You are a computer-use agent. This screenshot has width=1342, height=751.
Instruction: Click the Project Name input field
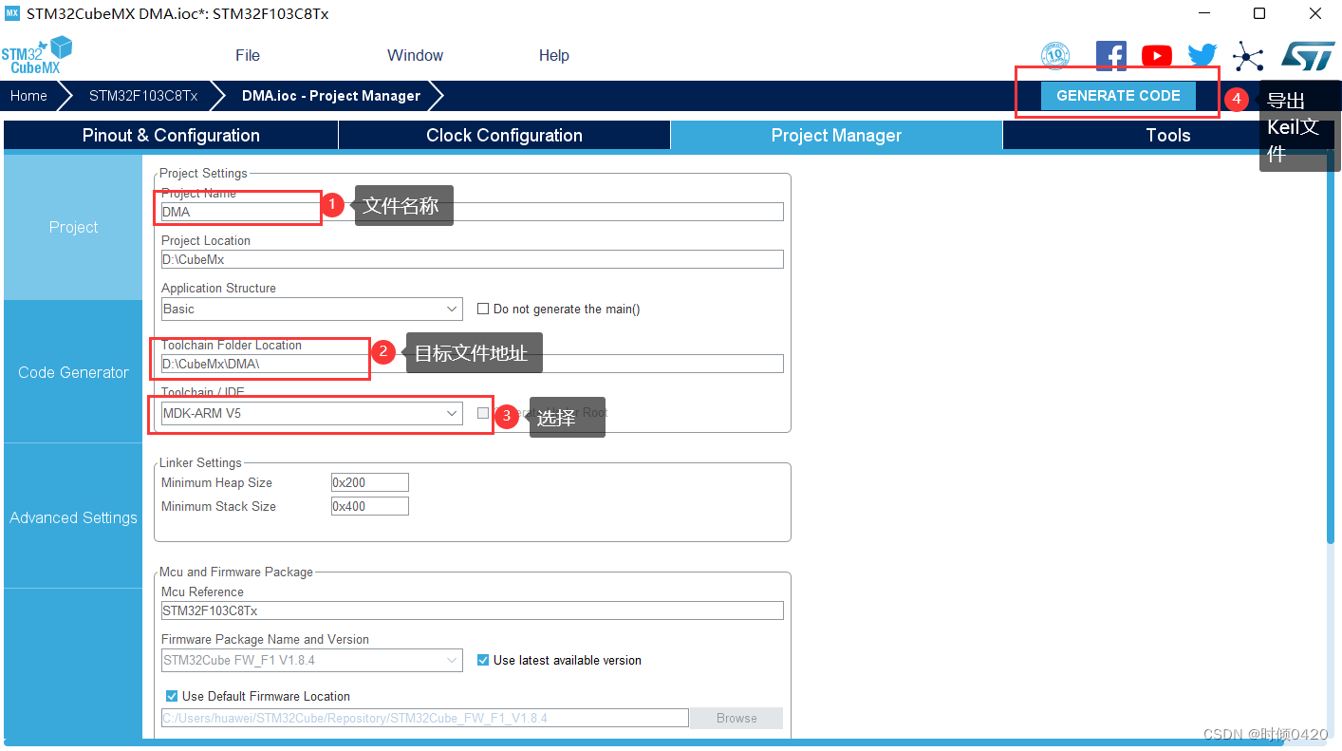click(x=473, y=212)
